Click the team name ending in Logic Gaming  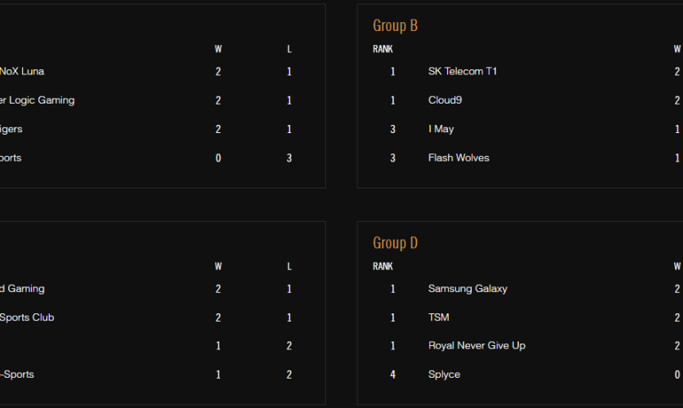[x=37, y=100]
